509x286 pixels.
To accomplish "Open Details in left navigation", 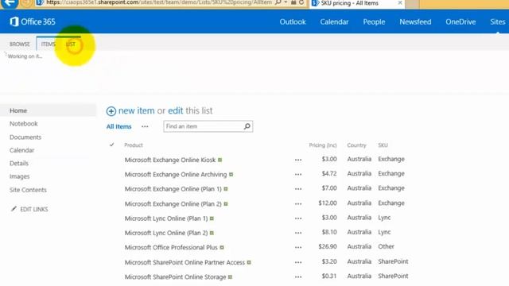I will 19,163.
